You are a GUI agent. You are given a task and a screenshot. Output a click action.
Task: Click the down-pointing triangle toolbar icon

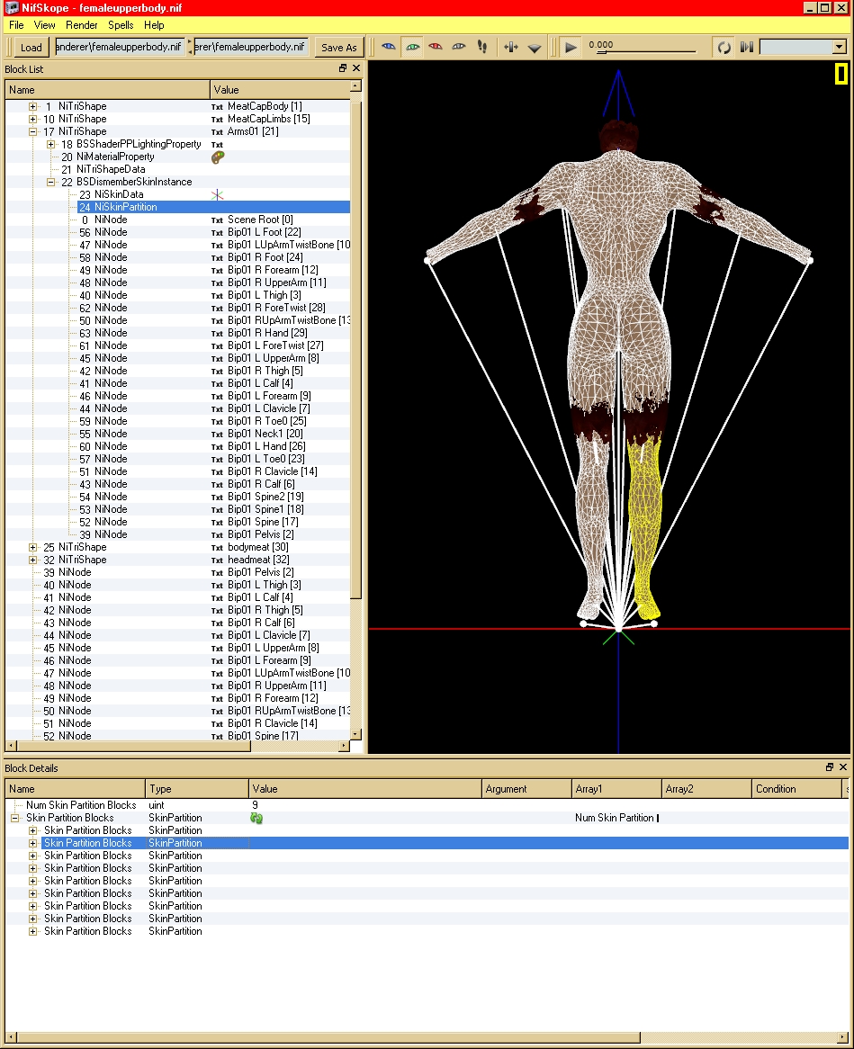pyautogui.click(x=534, y=48)
